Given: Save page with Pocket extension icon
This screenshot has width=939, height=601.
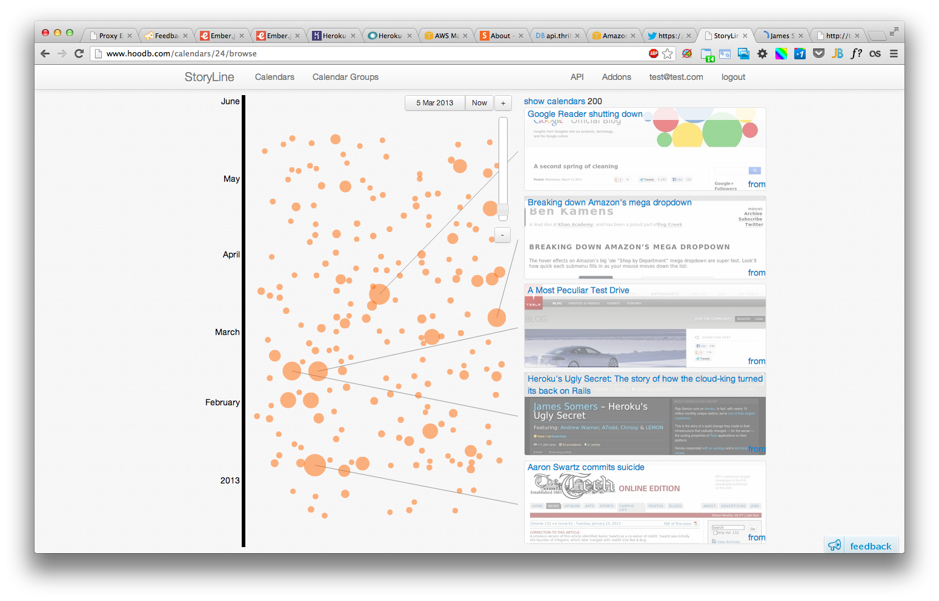Looking at the screenshot, I should click(x=818, y=53).
